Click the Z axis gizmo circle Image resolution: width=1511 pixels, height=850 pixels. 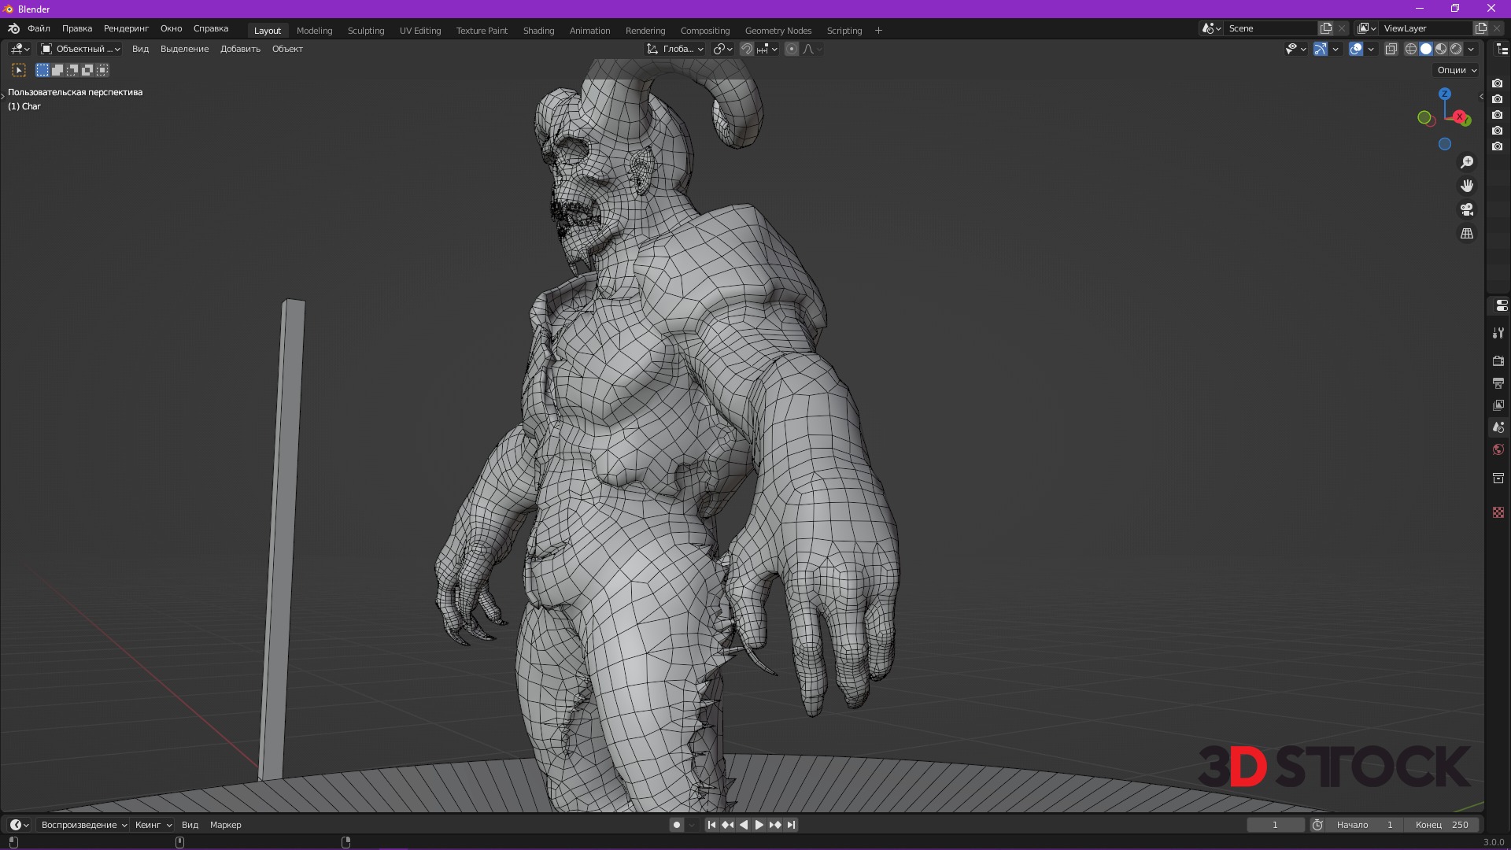click(1445, 94)
